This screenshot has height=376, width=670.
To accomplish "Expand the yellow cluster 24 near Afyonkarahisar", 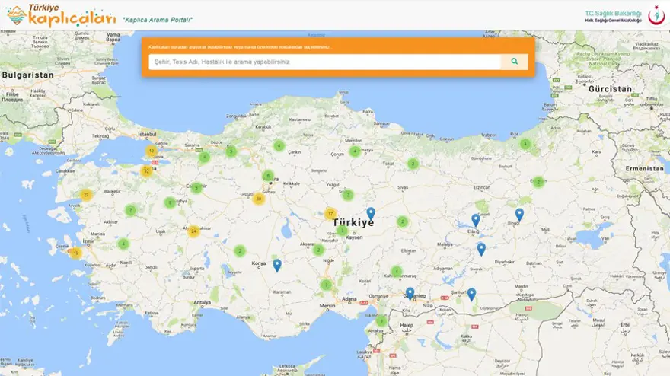I will 193,231.
